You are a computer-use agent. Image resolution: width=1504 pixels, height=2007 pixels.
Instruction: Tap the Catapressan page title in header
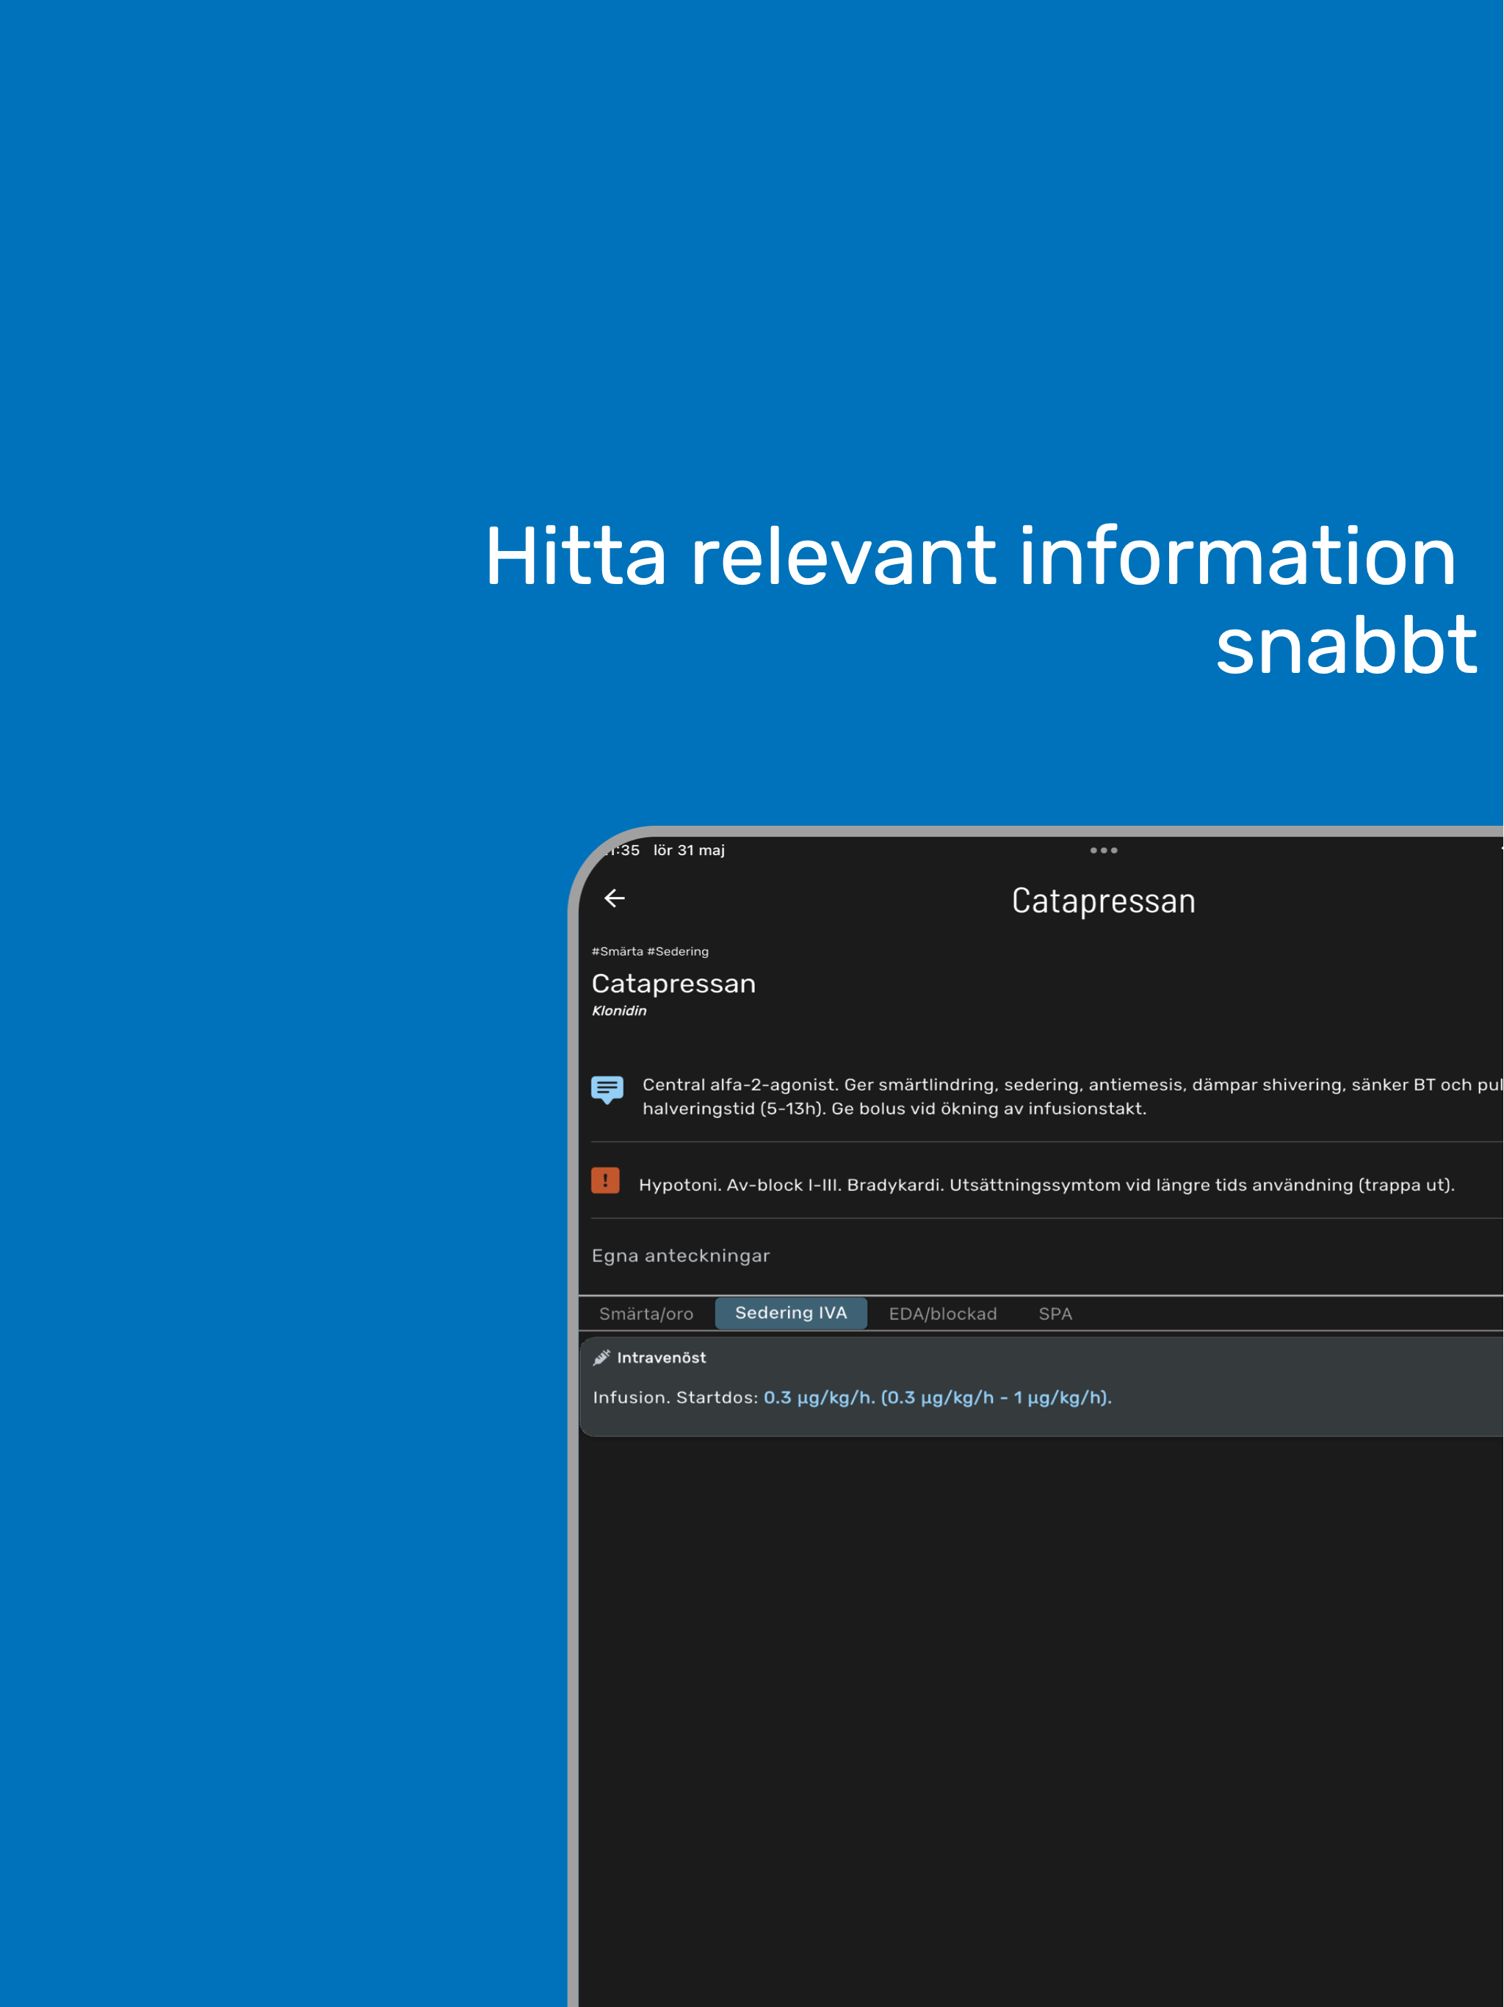pyautogui.click(x=1103, y=901)
